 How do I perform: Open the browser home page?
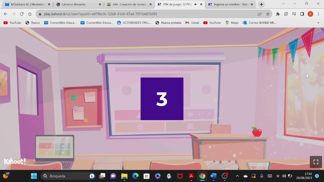click(x=30, y=14)
